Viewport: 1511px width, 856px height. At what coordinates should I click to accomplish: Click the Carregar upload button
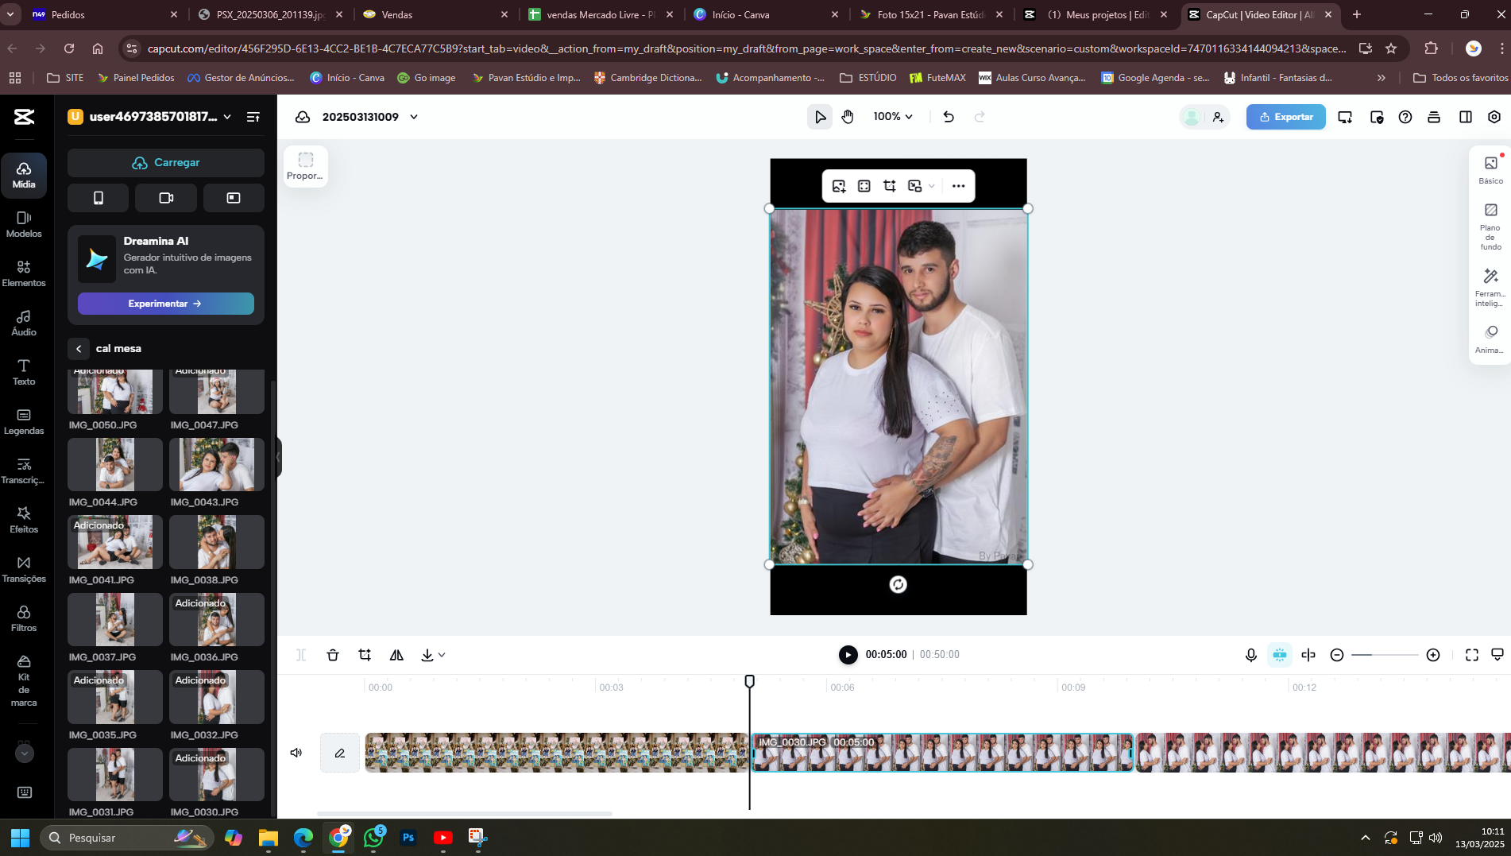(166, 163)
